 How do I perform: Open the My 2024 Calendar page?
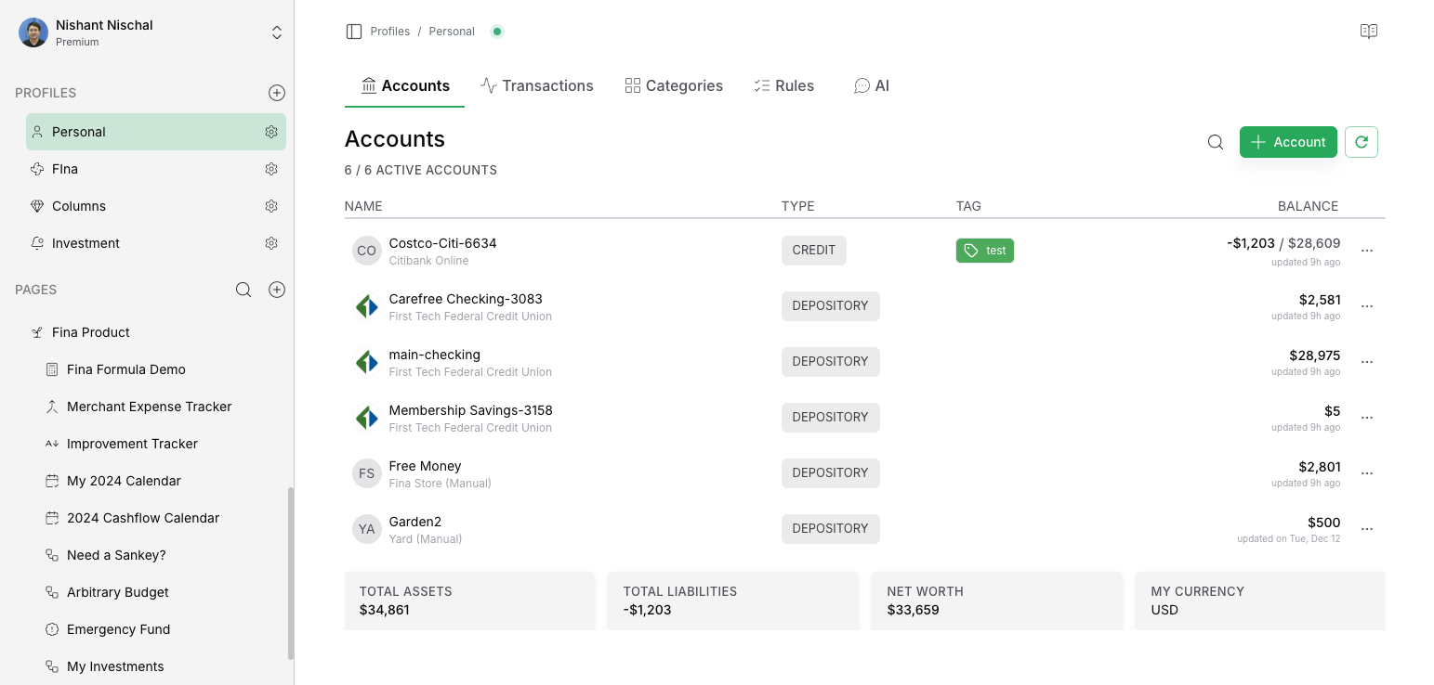[124, 481]
